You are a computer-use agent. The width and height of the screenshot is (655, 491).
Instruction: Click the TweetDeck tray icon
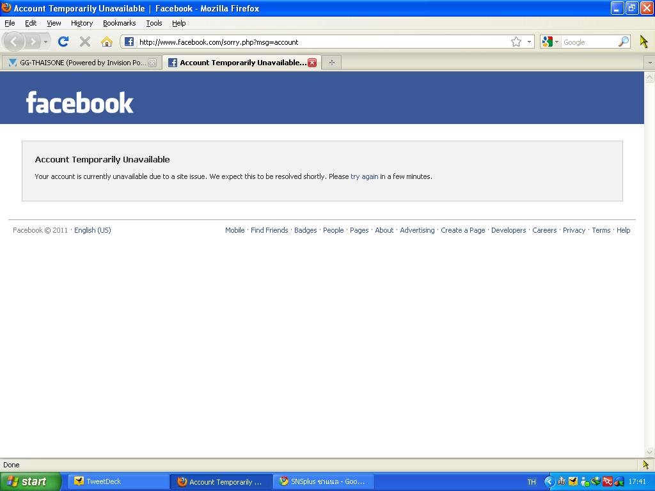click(x=572, y=481)
